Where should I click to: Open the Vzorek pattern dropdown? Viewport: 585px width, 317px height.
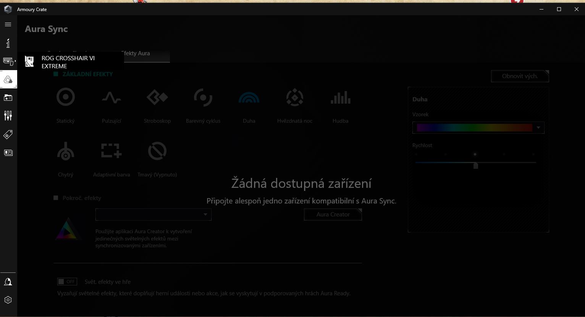tap(478, 128)
